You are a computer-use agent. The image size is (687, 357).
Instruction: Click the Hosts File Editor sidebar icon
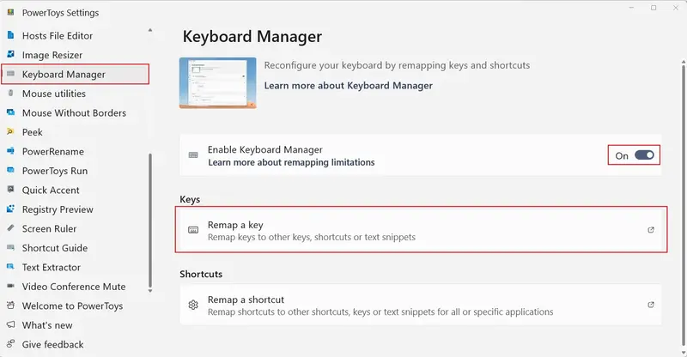(x=11, y=36)
